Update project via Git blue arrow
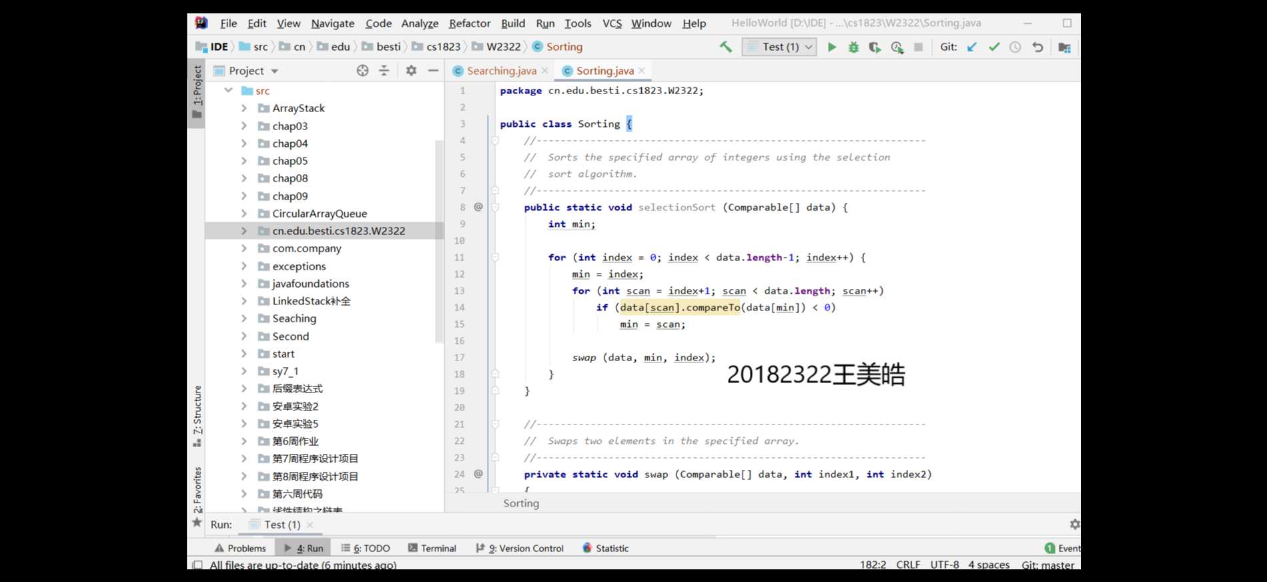Screen dimensions: 1267x582 click(972, 47)
